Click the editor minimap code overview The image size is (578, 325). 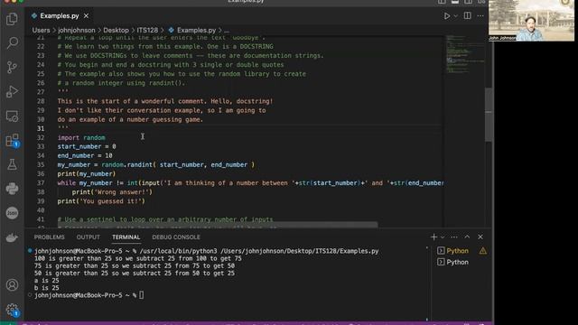pyautogui.click(x=464, y=53)
